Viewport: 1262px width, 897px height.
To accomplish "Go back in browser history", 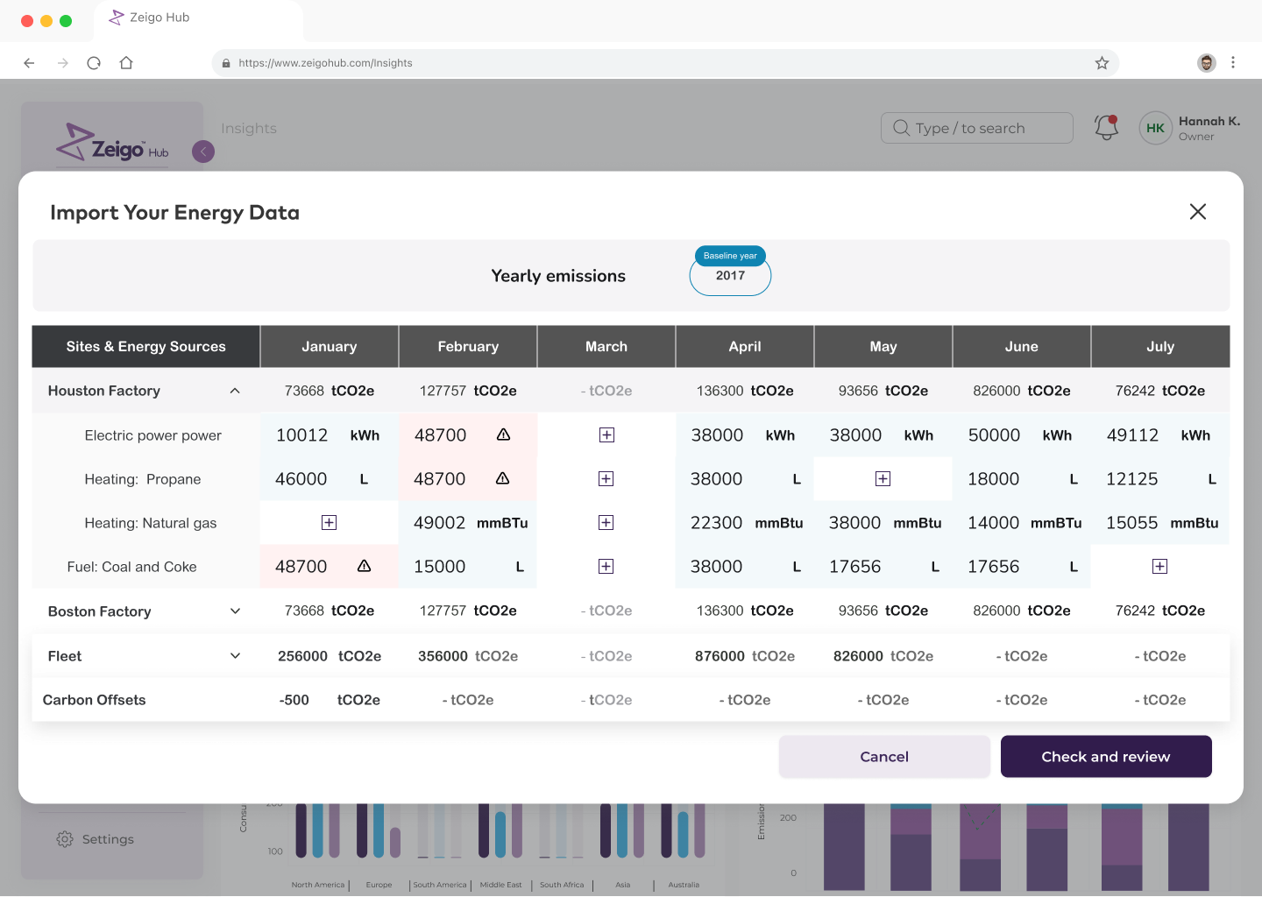I will pos(29,63).
